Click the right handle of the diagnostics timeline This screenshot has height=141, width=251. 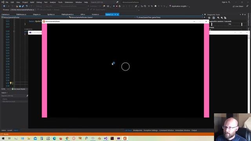(242, 24)
